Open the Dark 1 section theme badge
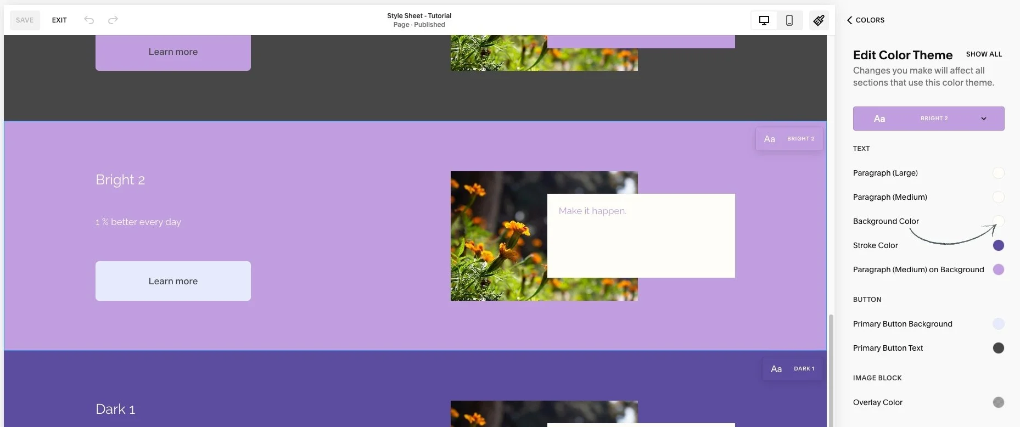Viewport: 1020px width, 427px height. [x=792, y=369]
